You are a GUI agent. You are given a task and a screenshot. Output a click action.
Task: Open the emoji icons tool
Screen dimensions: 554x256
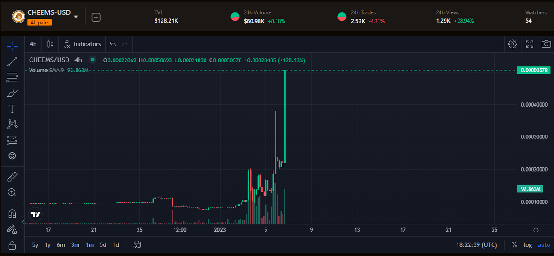point(12,156)
